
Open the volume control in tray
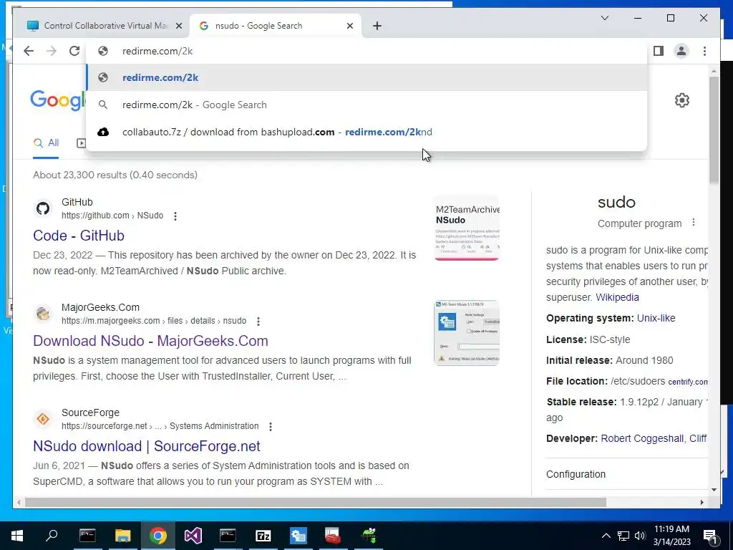click(x=641, y=536)
